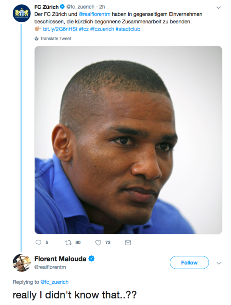Viewport: 231px width, 305px height.
Task: Click the Florent Malouda display name
Action: click(60, 259)
